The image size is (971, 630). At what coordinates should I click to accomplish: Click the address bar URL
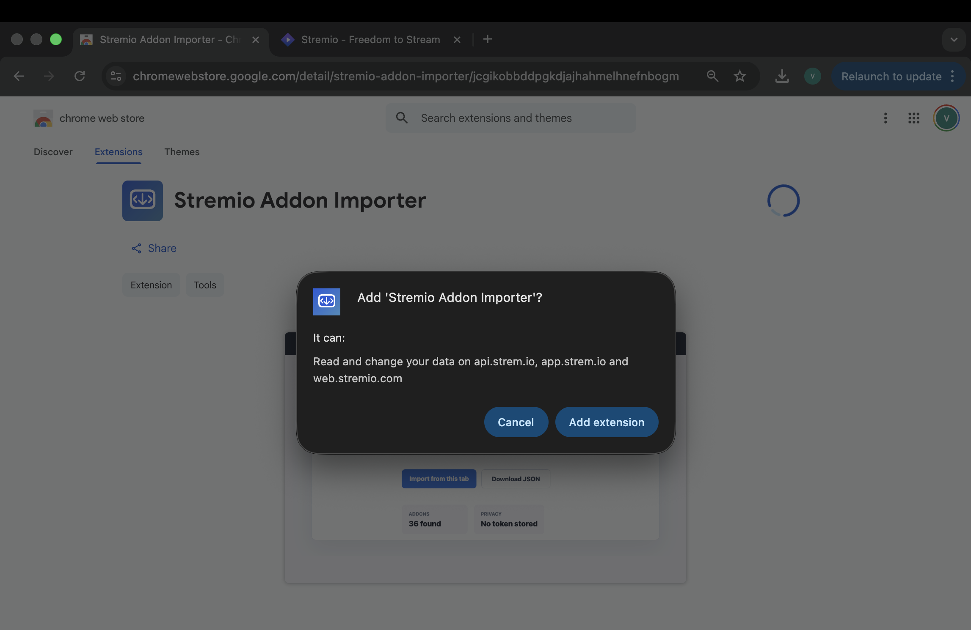coord(406,76)
